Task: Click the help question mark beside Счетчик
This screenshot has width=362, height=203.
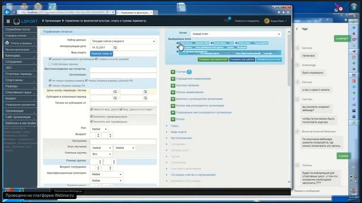Action: (x=189, y=72)
